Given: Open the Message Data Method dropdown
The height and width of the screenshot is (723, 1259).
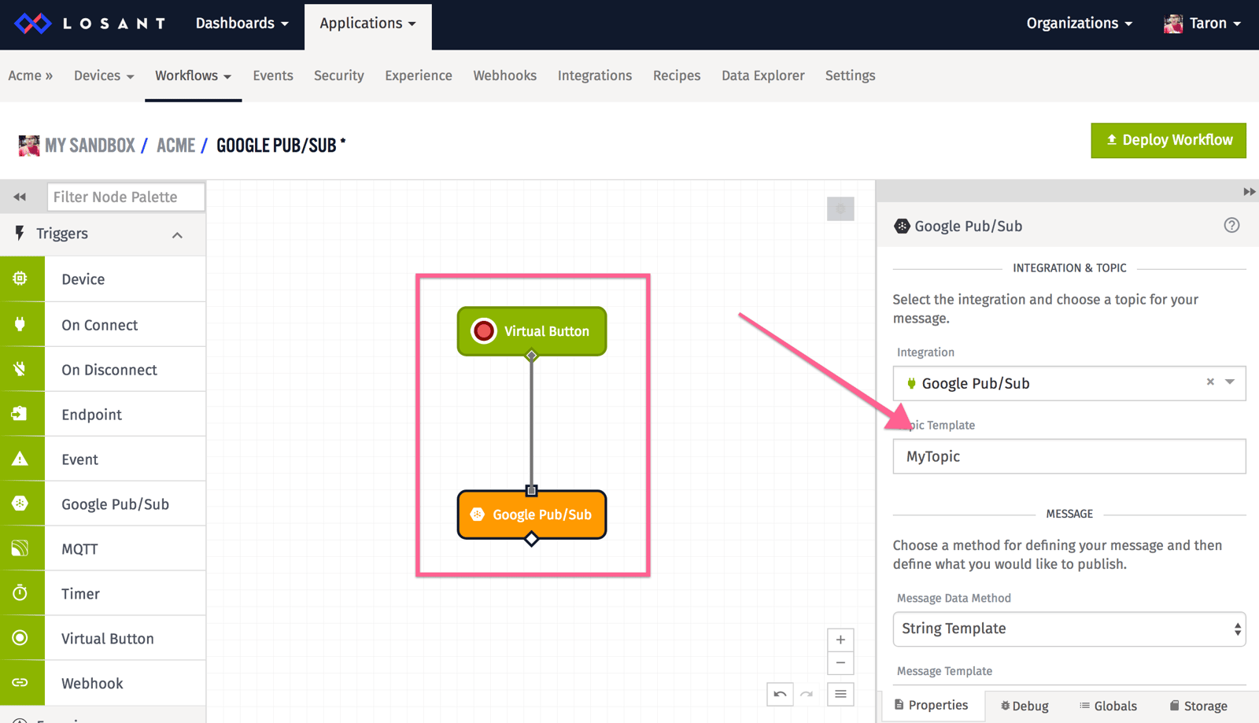Looking at the screenshot, I should (1069, 629).
